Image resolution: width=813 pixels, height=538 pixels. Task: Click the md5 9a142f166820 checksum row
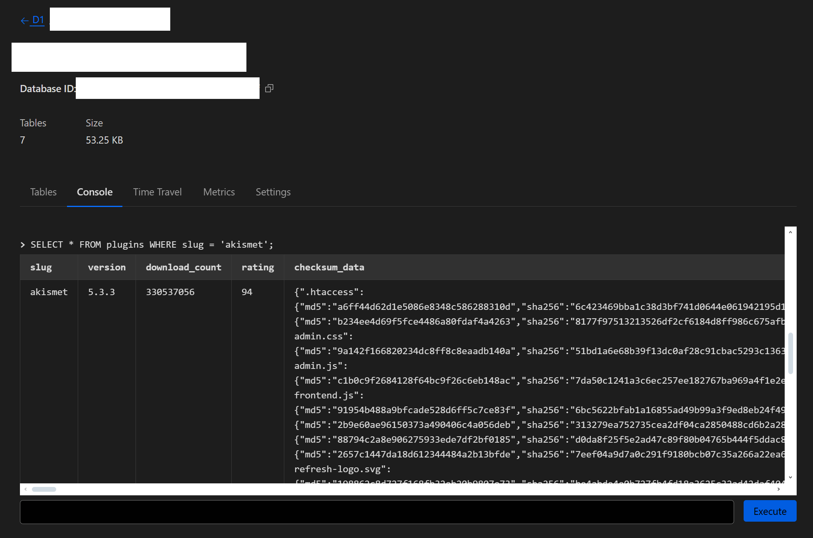539,351
